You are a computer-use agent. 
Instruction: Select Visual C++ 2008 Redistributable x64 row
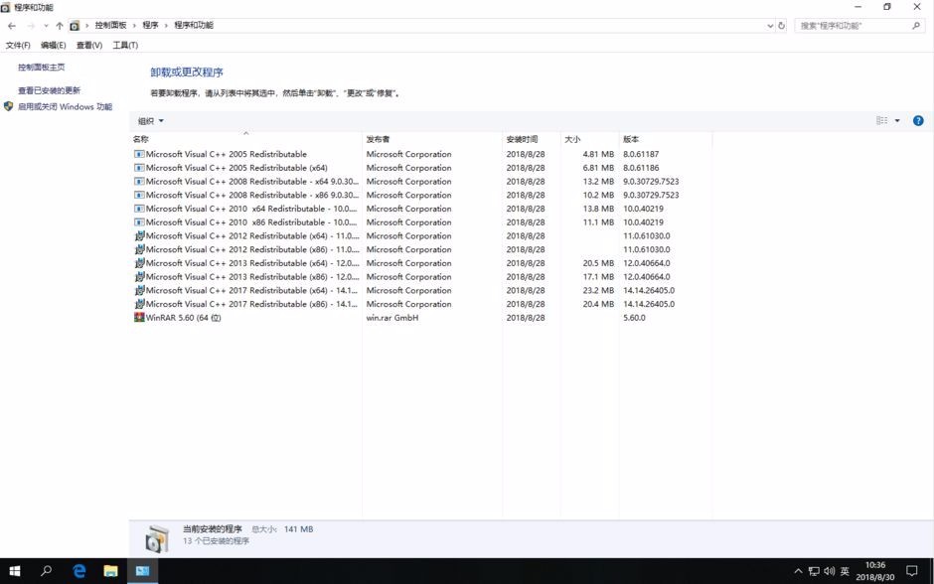click(420, 182)
